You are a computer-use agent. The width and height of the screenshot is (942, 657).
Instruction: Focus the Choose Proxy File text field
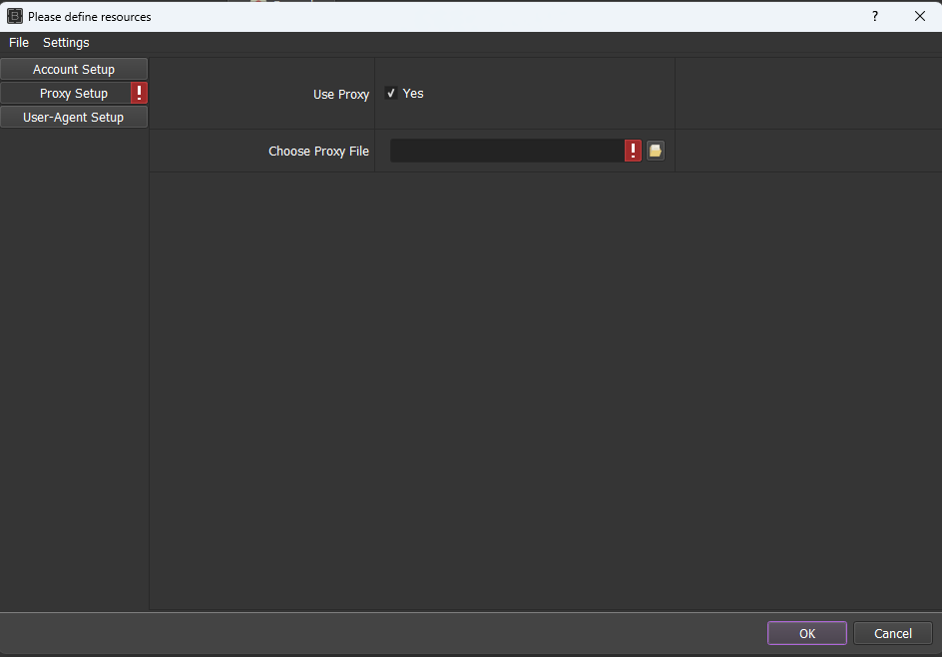[x=506, y=151]
